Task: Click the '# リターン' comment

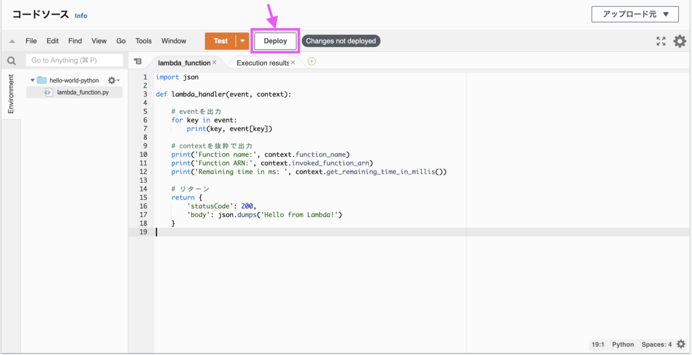Action: pyautogui.click(x=190, y=189)
